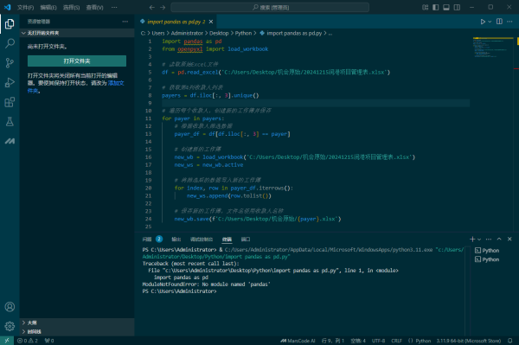Switch to the Ports (端口) tab

click(246, 240)
